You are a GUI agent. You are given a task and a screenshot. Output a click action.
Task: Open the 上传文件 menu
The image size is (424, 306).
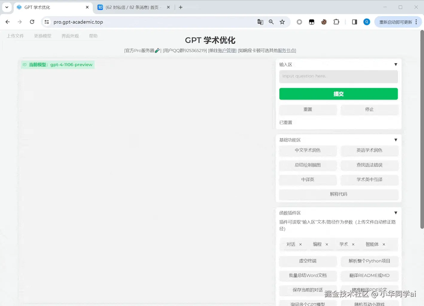[15, 36]
